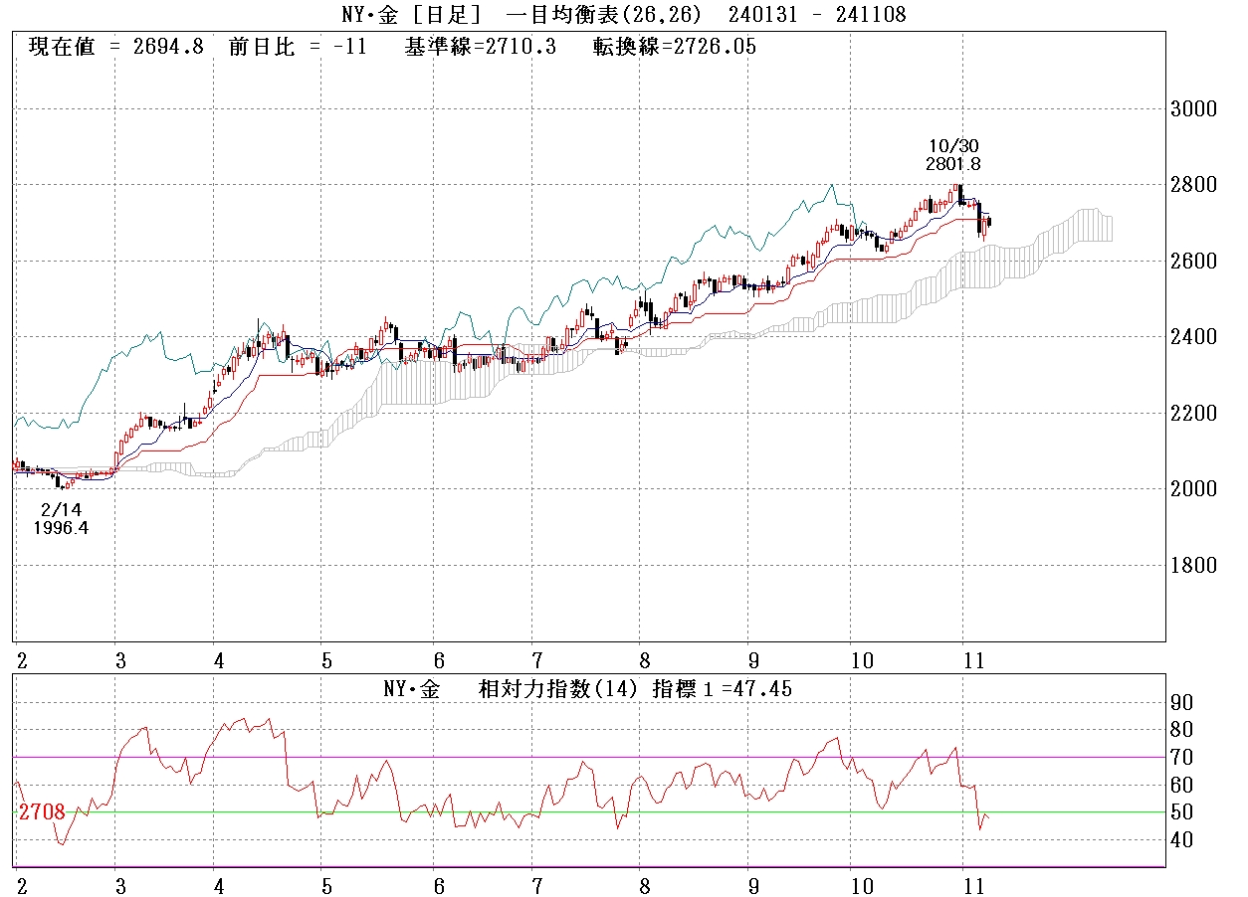This screenshot has width=1248, height=897.
Task: Click the 2000 price axis label
Action: click(x=1195, y=489)
